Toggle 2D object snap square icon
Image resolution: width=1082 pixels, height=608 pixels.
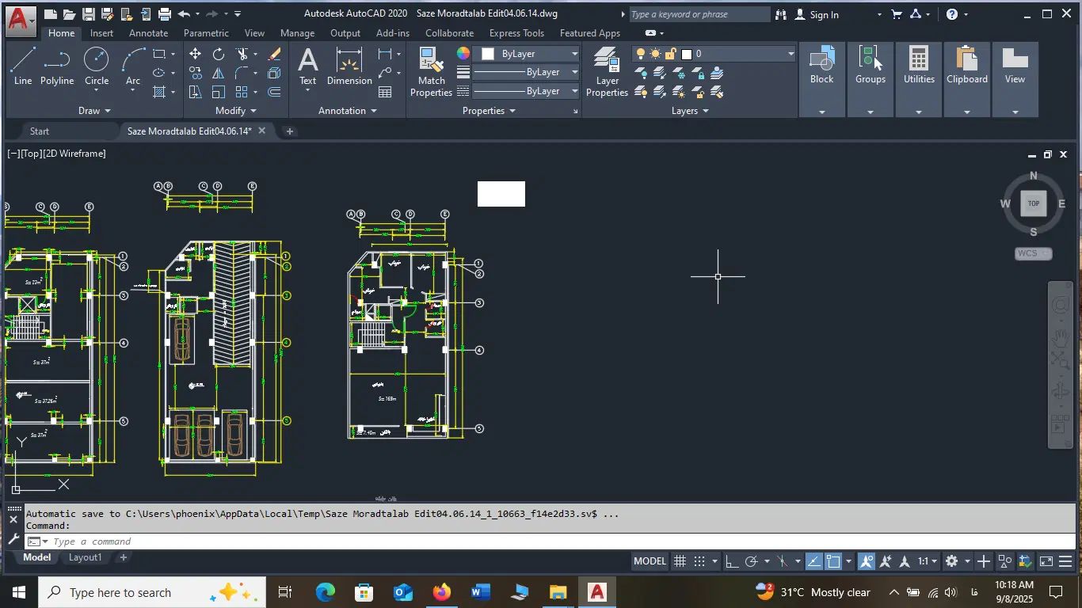click(x=833, y=561)
